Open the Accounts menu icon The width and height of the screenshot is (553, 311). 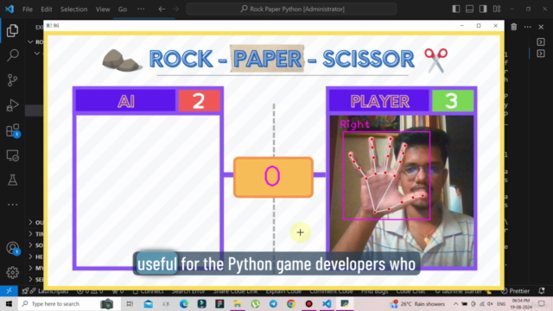point(12,248)
